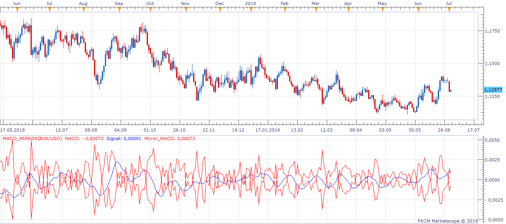
Task: Click the current price tag 1,12977
Action: (493, 90)
